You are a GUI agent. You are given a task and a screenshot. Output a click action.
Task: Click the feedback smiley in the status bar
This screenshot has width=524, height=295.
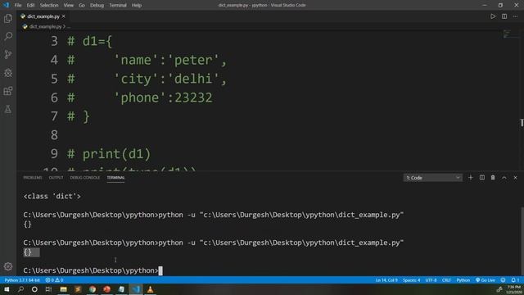click(x=503, y=280)
